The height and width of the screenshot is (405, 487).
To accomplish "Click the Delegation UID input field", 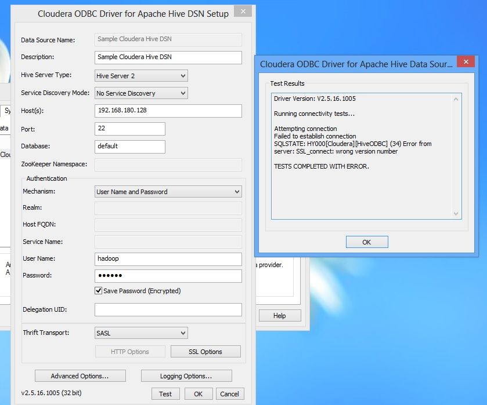I will tap(168, 309).
